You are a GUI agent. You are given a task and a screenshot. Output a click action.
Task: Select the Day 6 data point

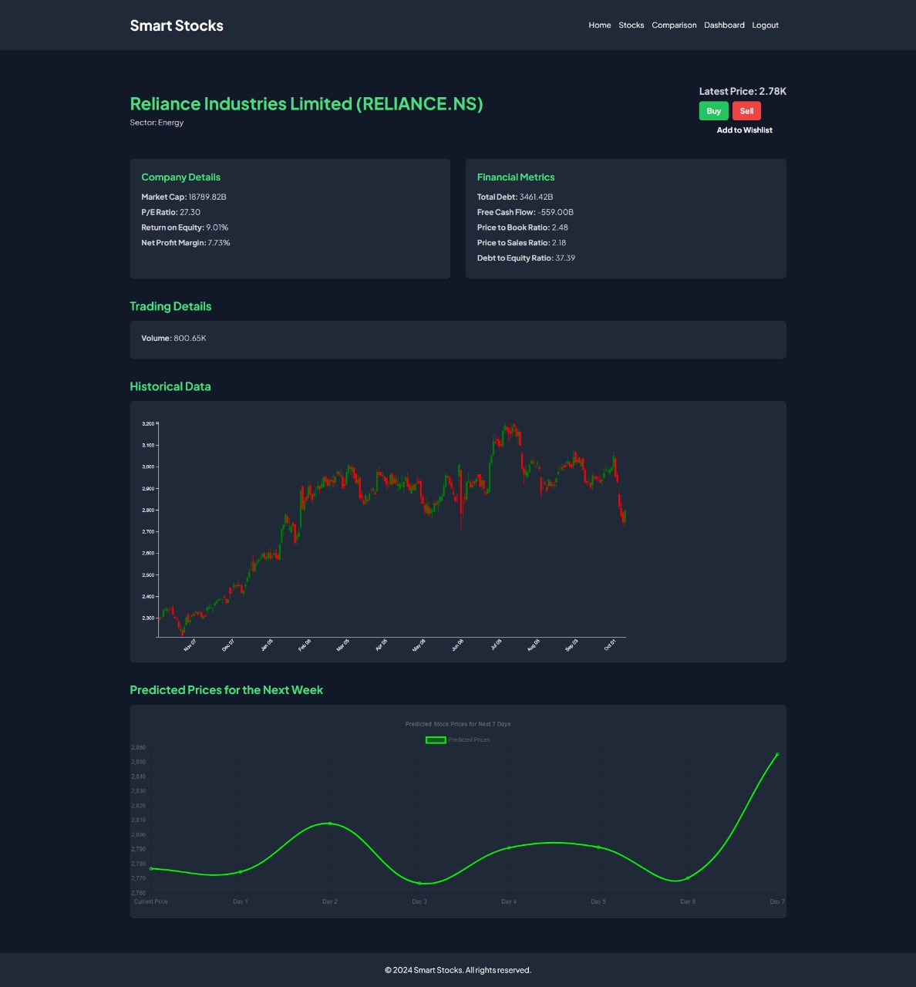coord(688,878)
